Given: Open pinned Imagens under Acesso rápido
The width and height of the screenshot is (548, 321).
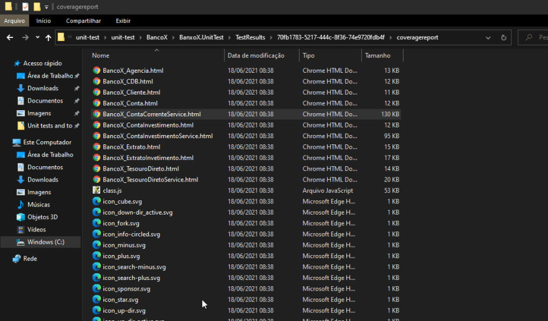Looking at the screenshot, I should point(39,113).
